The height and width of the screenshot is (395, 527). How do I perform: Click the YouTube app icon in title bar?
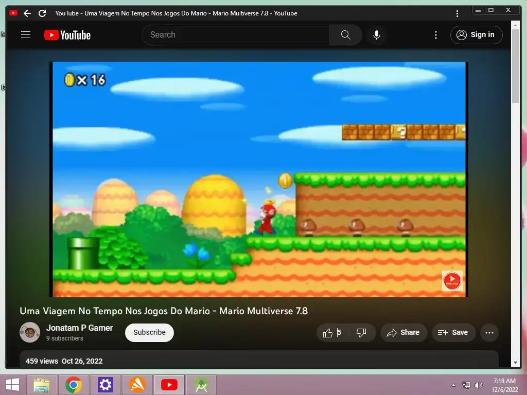[x=13, y=13]
